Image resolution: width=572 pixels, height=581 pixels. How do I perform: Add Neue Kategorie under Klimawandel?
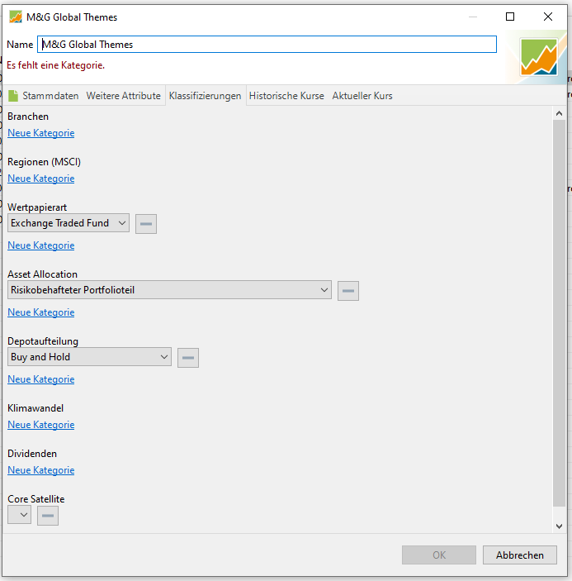click(x=41, y=425)
